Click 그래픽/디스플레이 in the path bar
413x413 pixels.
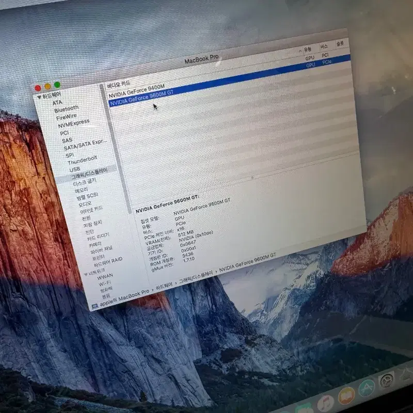click(x=196, y=277)
